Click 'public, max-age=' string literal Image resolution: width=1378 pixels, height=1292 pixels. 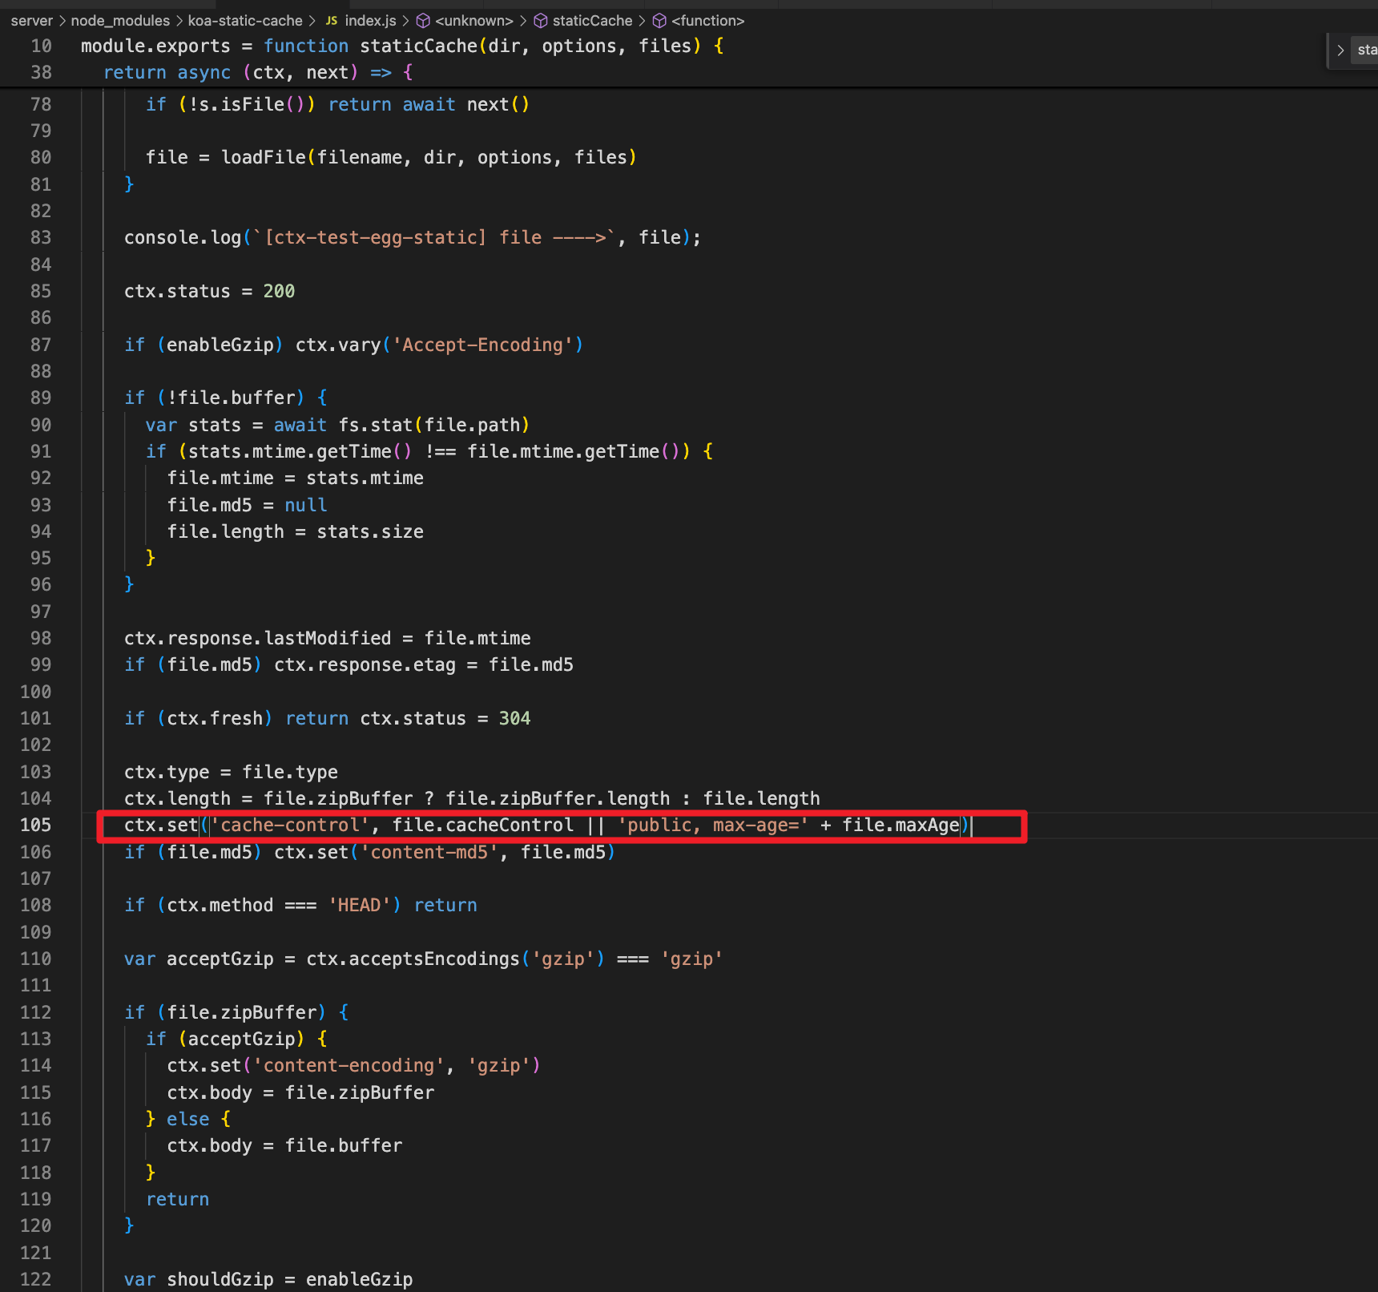coord(713,826)
